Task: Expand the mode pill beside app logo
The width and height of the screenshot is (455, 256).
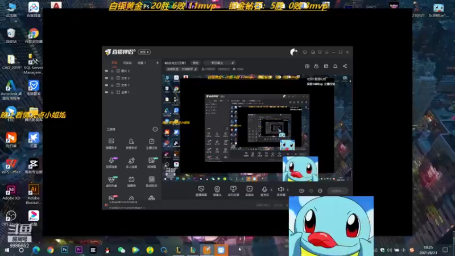Action: click(144, 52)
